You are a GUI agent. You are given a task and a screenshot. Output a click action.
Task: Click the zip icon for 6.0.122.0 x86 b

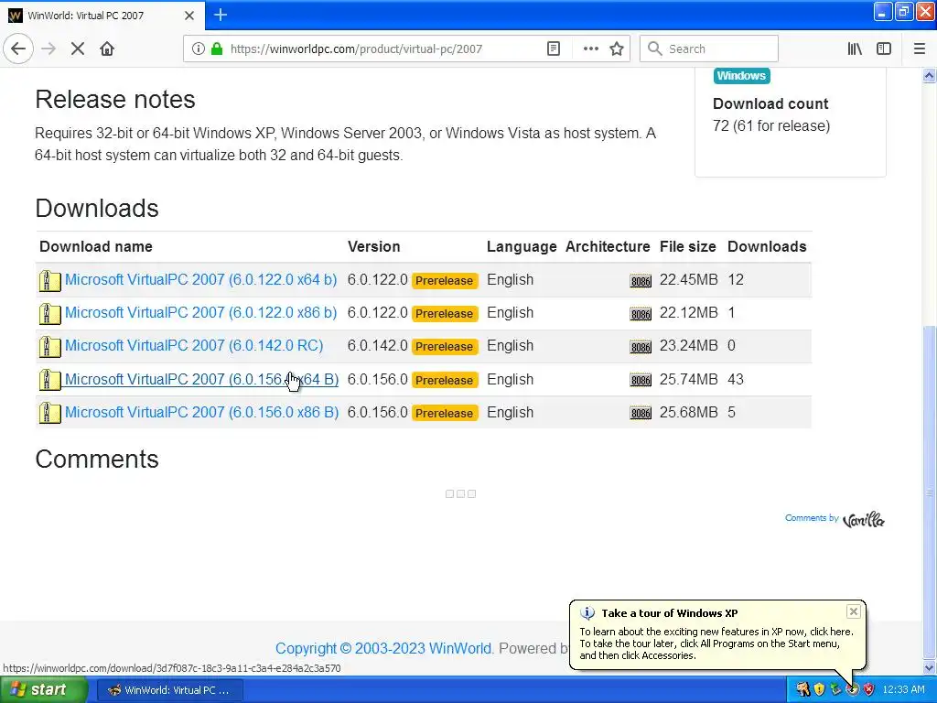pos(49,313)
